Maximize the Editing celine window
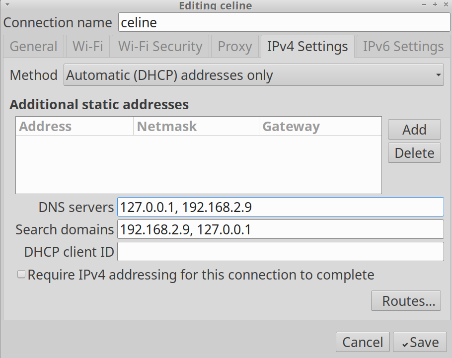Screen dimensions: 452x358 pos(435,4)
